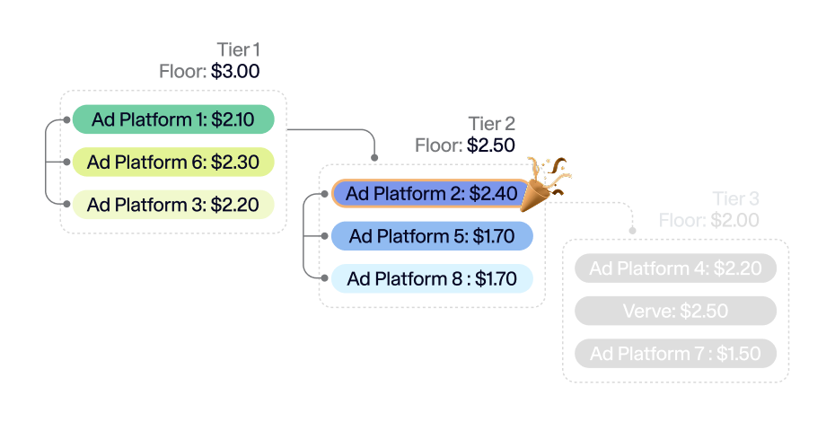Click the Tier 3 heading label
This screenshot has height=422, width=835.
(x=736, y=198)
